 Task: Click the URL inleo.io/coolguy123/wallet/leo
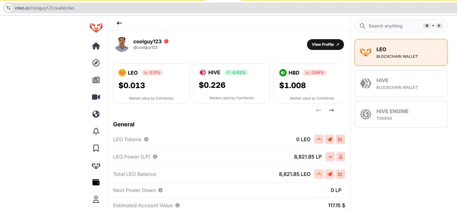[45, 8]
